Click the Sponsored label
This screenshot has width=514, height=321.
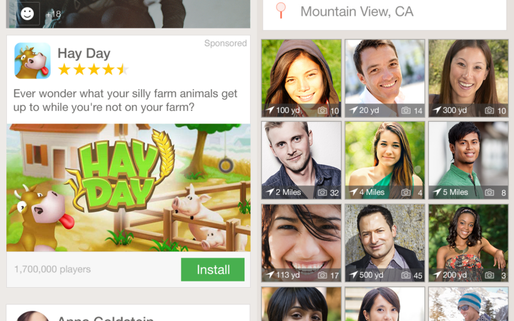pos(225,43)
